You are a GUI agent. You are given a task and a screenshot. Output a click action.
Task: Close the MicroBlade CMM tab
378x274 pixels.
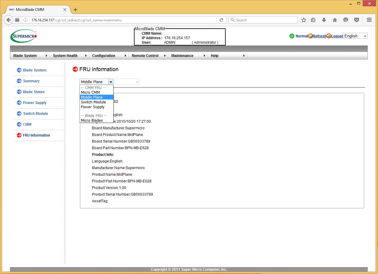[65, 10]
